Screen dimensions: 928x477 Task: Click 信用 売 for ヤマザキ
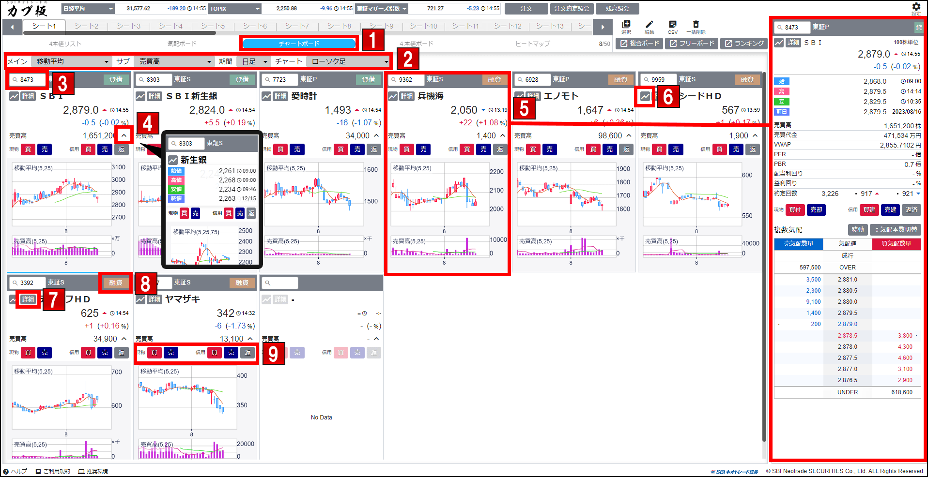point(231,353)
